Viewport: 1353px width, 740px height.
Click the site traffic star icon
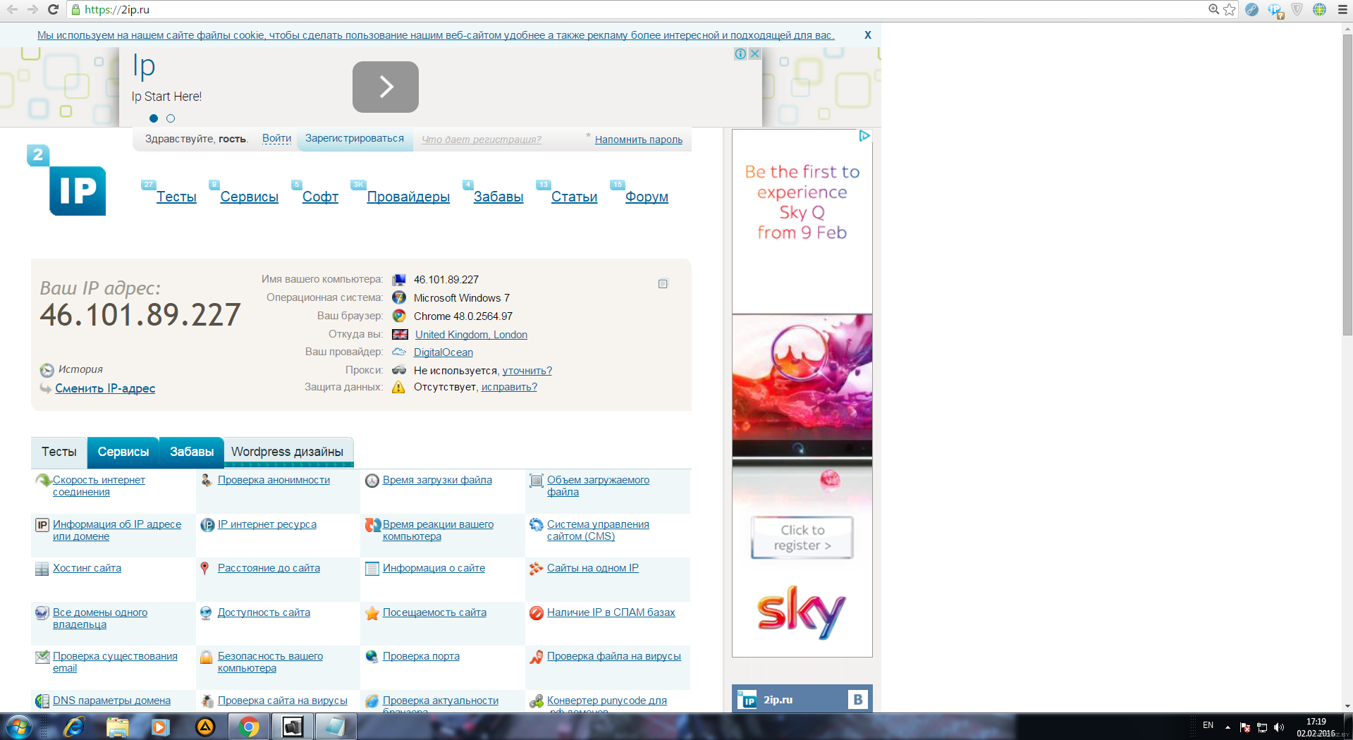click(x=372, y=613)
